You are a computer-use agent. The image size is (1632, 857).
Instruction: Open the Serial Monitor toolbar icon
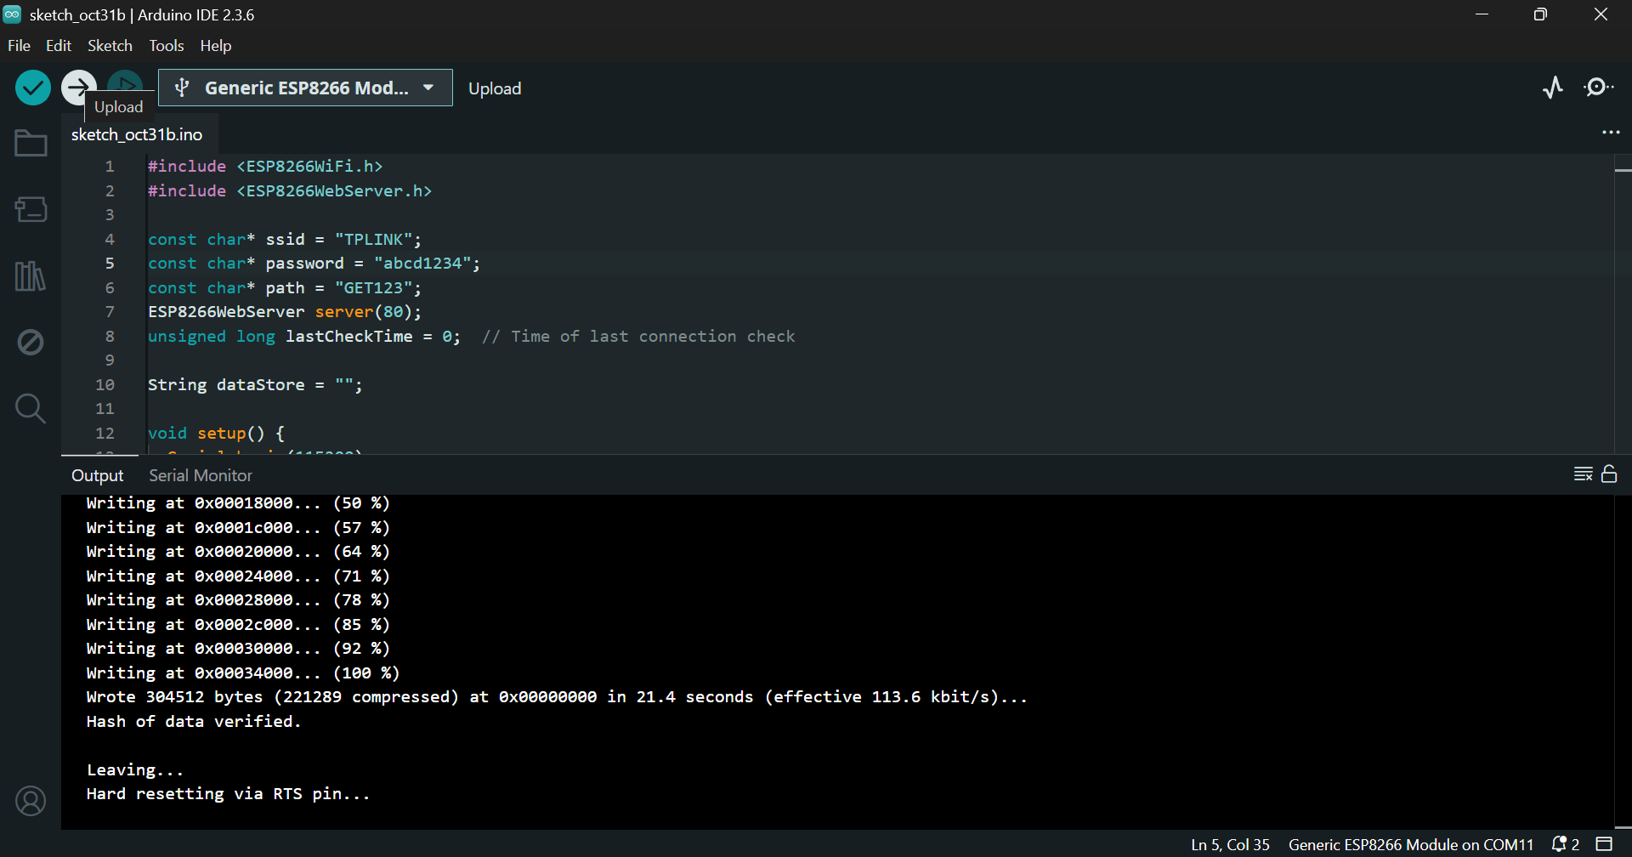point(1599,88)
